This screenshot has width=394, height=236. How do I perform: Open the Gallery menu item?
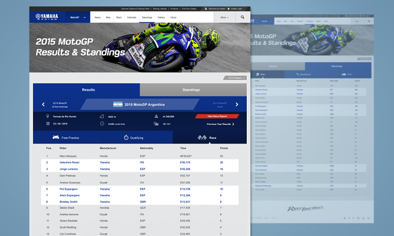161,17
